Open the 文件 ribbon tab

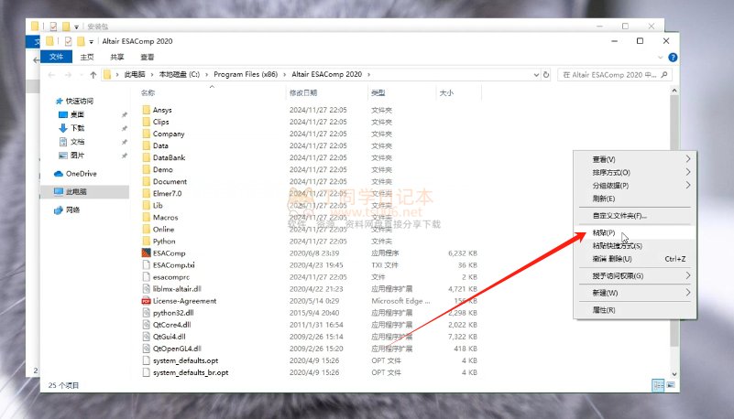point(56,57)
